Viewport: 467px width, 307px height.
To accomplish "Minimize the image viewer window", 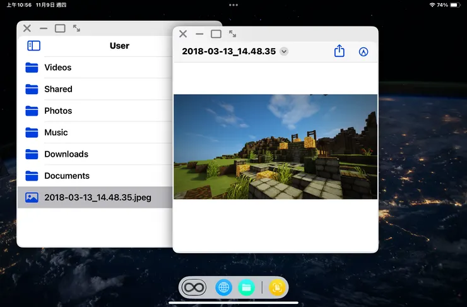I will pyautogui.click(x=199, y=34).
